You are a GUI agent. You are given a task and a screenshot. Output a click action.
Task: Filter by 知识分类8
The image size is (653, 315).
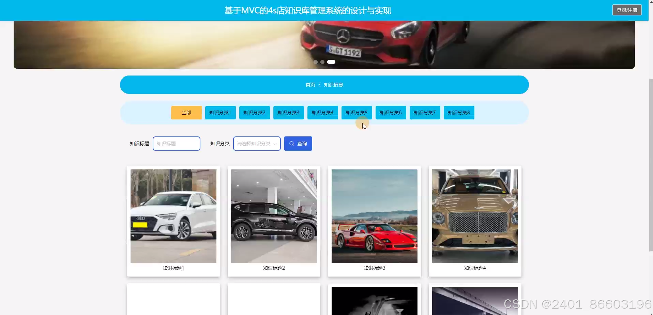[459, 113]
